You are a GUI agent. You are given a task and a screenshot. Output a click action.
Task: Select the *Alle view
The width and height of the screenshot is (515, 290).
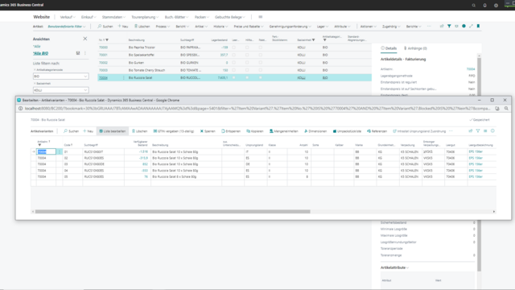pyautogui.click(x=36, y=47)
